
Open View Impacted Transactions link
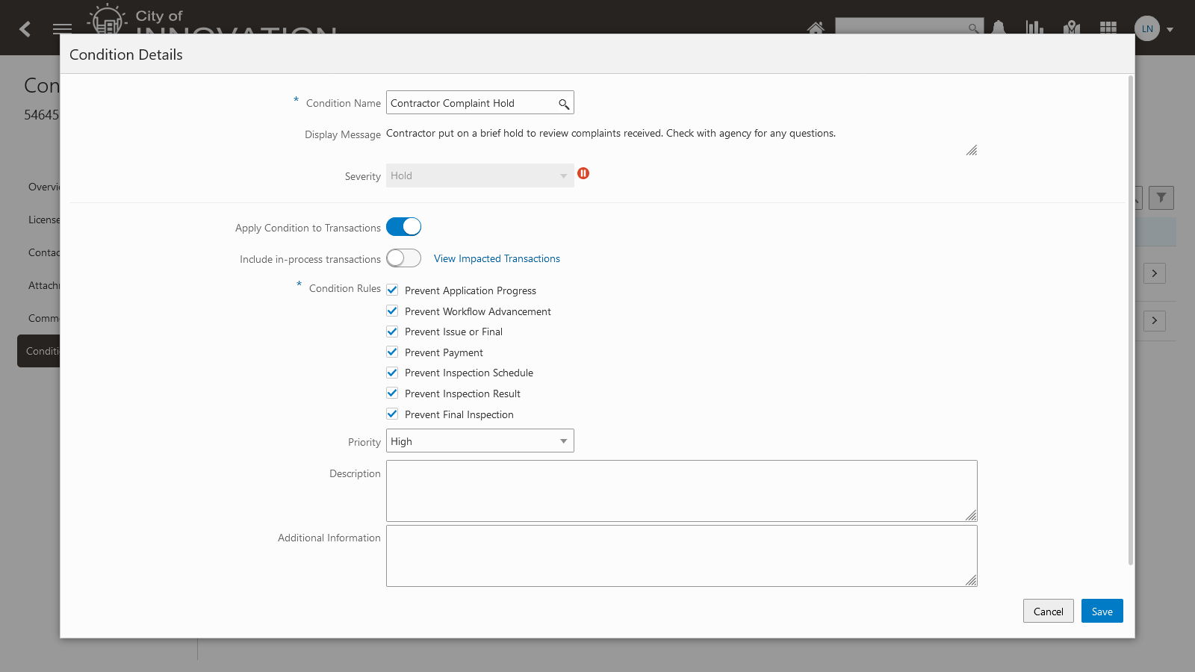tap(497, 258)
